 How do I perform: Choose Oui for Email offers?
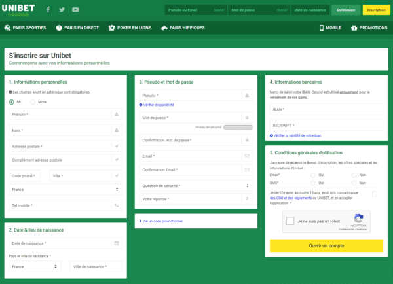tap(313, 175)
